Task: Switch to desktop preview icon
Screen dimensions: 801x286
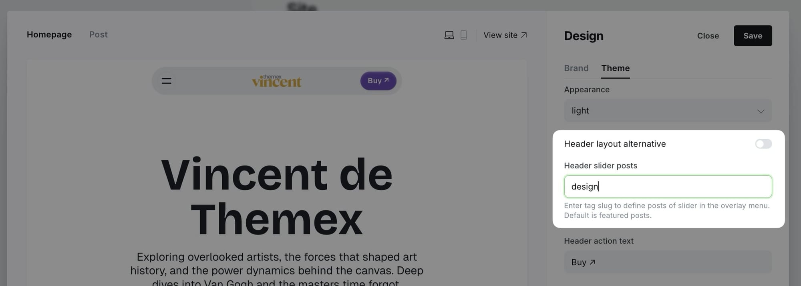Action: [449, 35]
